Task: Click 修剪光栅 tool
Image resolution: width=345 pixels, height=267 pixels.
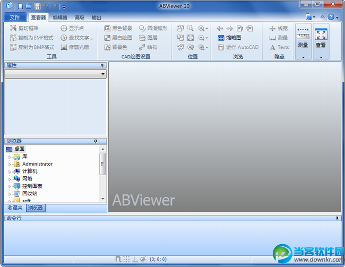Action: coord(75,47)
